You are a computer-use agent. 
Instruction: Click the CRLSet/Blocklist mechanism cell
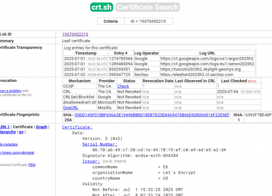(x=79, y=97)
